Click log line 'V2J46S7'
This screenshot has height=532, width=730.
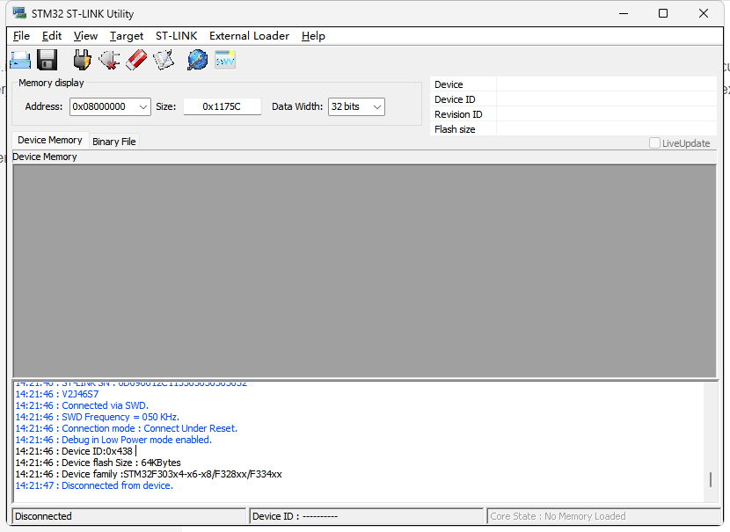pos(57,394)
